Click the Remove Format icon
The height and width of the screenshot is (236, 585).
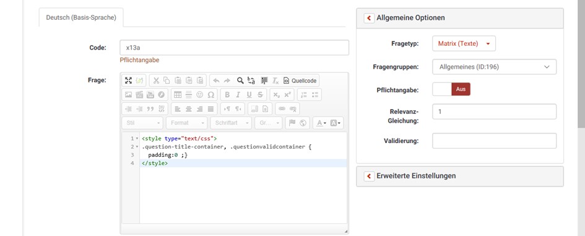275,81
